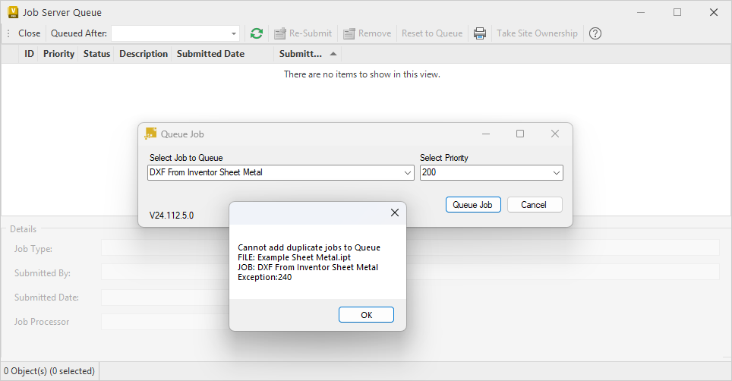The width and height of the screenshot is (732, 381).
Task: Sort by Status column header
Action: coord(96,54)
